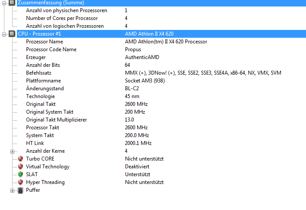
Task: Click the AMD Athlon II X4 620 header value
Action: click(x=149, y=34)
